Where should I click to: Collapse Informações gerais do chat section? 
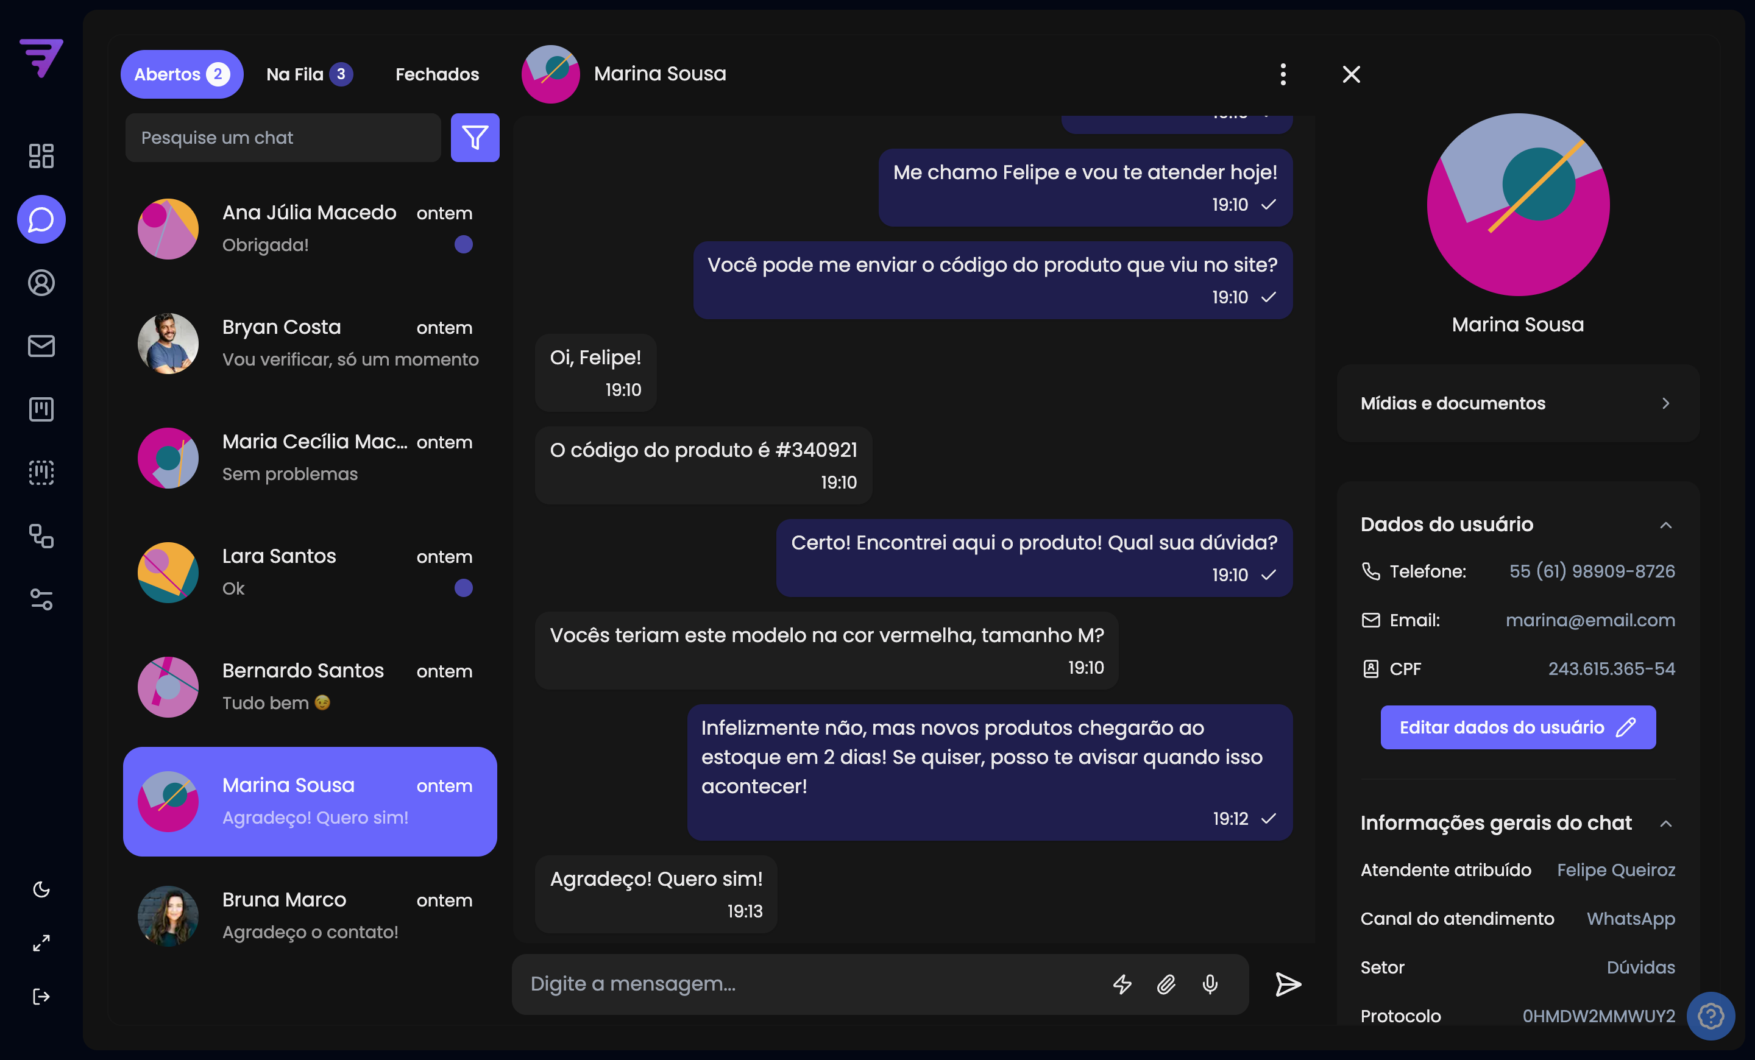coord(1665,824)
